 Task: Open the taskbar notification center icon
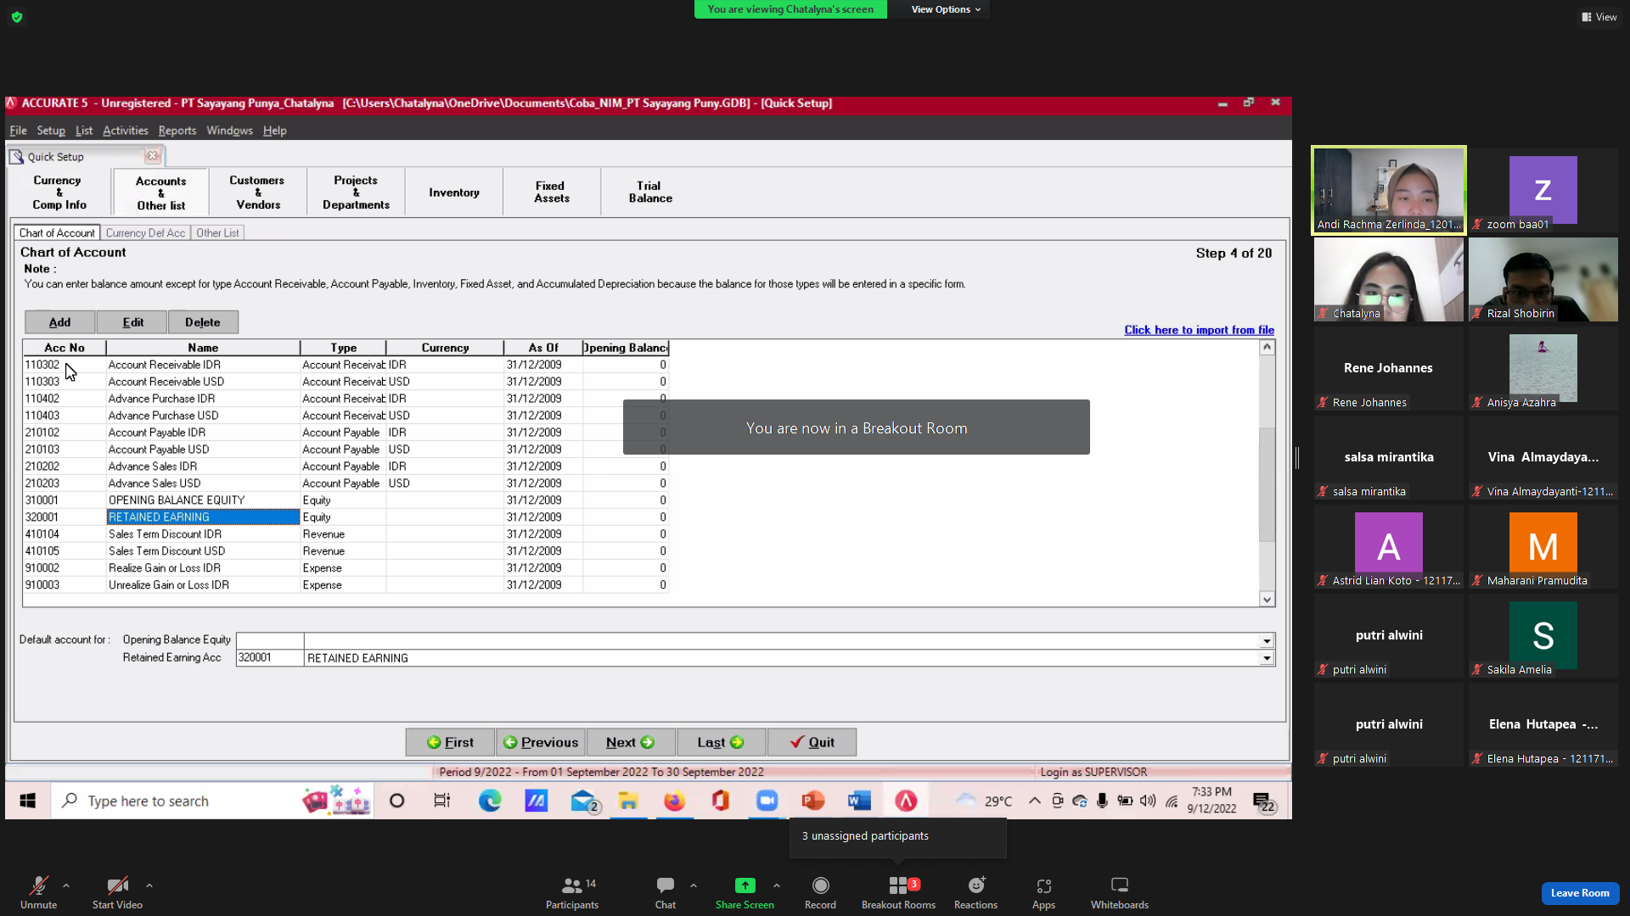(x=1263, y=801)
